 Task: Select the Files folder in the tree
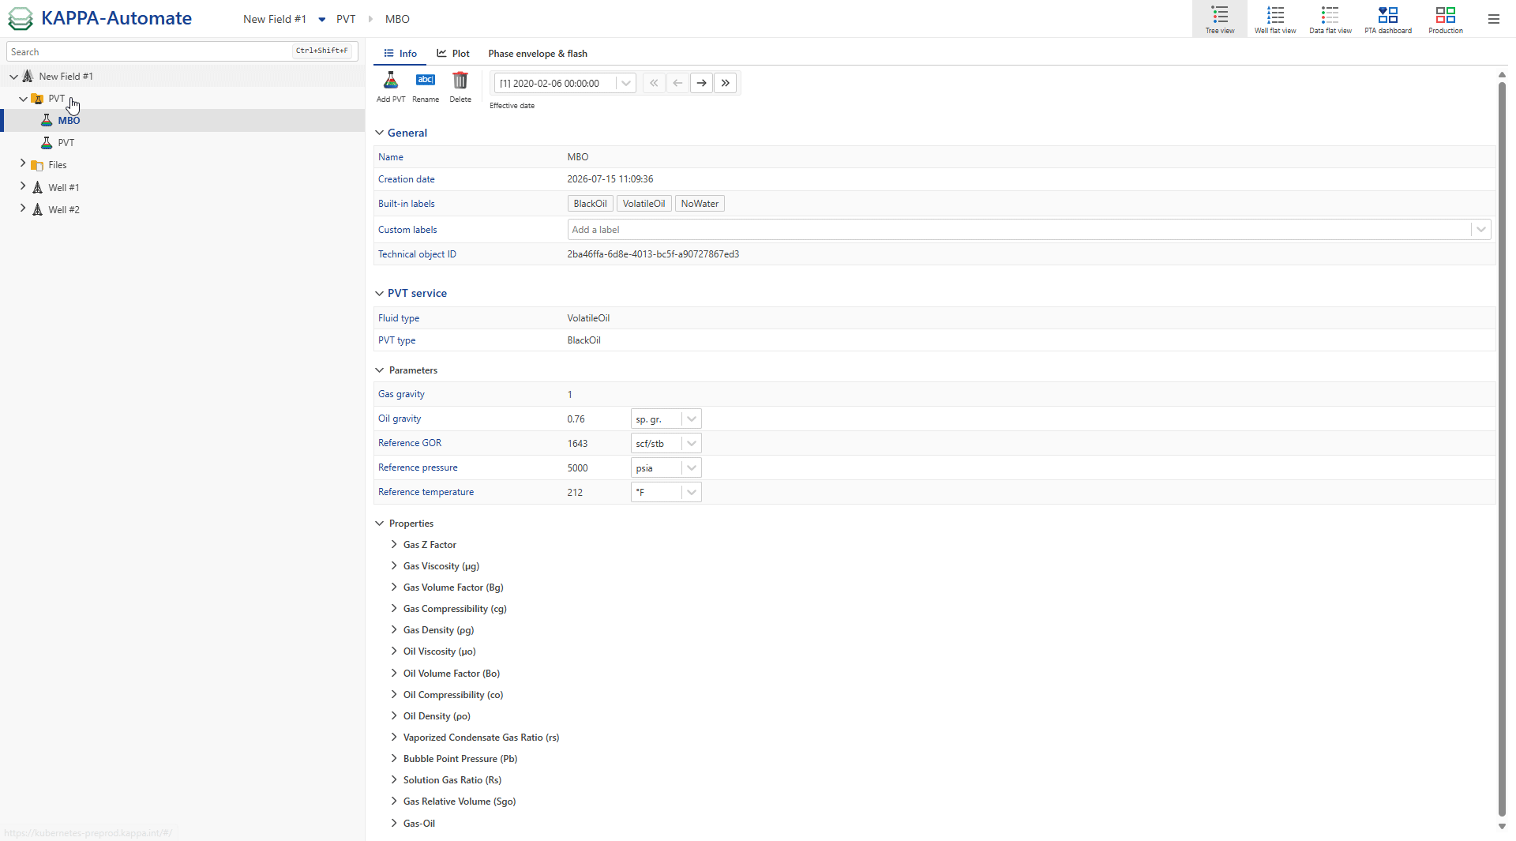(58, 165)
